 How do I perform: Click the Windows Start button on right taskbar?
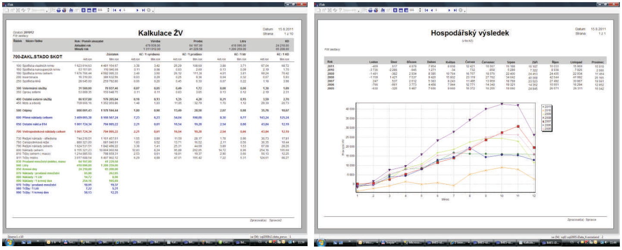pos(321,244)
